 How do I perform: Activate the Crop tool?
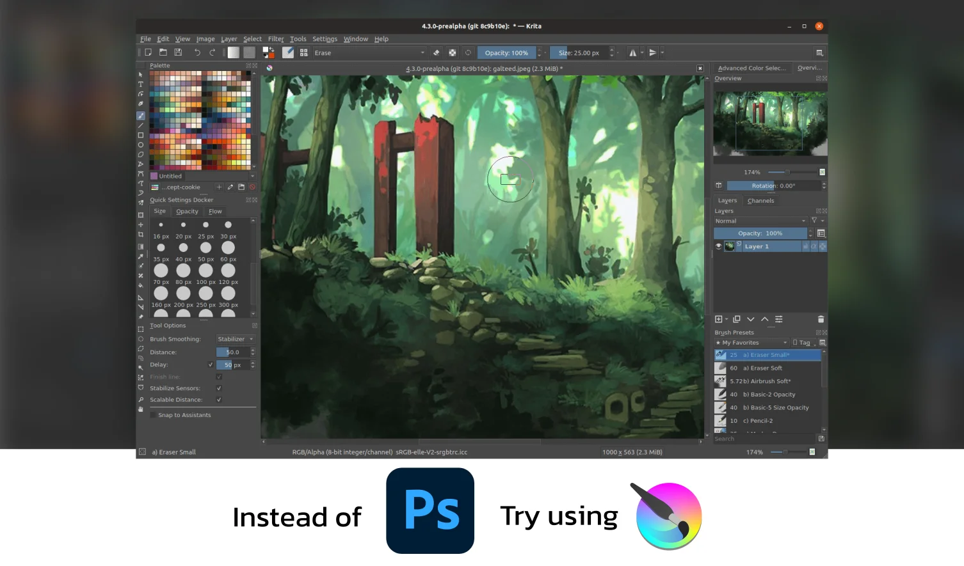pyautogui.click(x=141, y=233)
